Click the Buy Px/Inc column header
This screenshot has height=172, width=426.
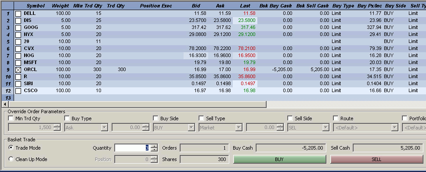(x=369, y=6)
